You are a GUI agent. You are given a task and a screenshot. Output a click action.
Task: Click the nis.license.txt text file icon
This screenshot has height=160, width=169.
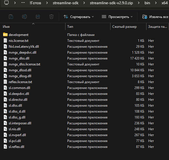coord(5,41)
